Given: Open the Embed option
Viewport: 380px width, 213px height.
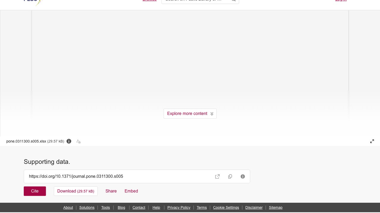Looking at the screenshot, I should 131,191.
